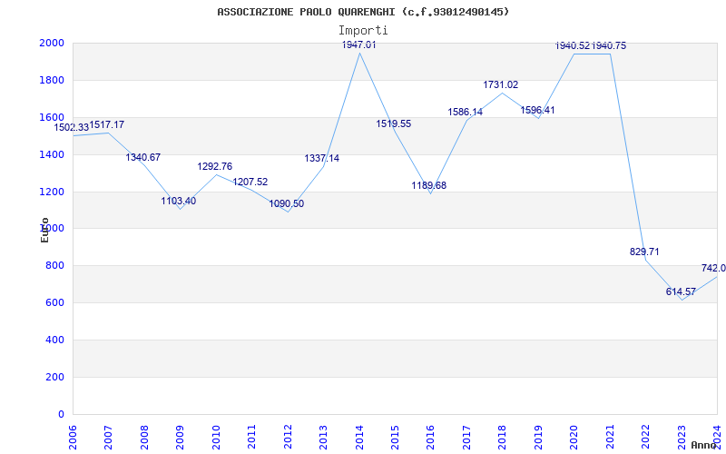
Task: Click the data label 829.71
Action: (644, 252)
